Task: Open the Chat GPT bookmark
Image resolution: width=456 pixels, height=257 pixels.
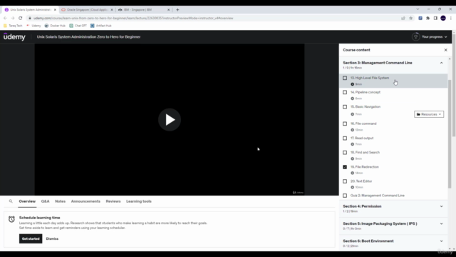Action: [x=78, y=26]
